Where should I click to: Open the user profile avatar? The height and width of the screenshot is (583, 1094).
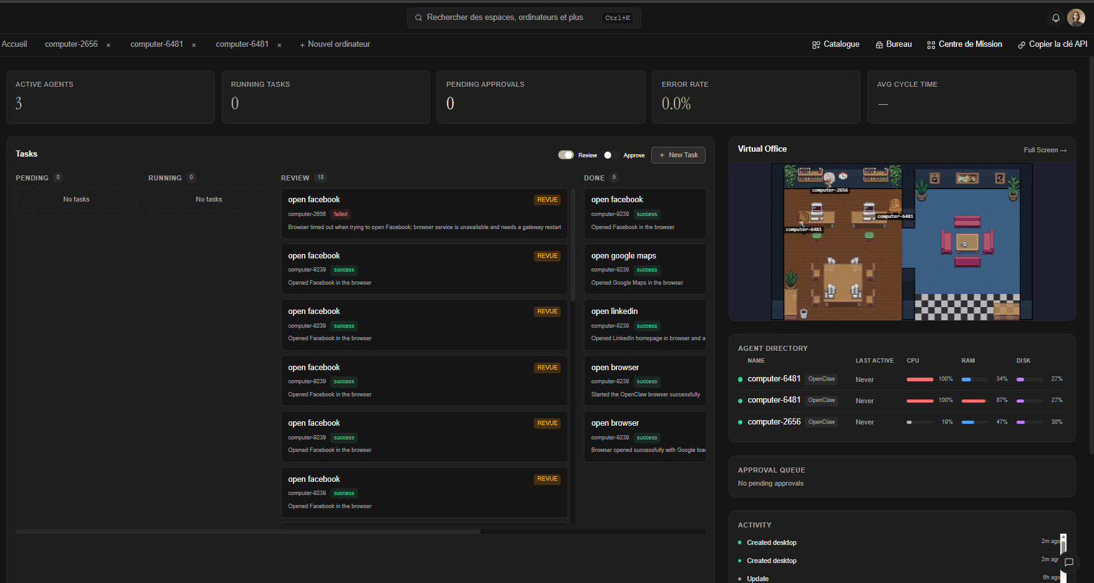[x=1076, y=17]
